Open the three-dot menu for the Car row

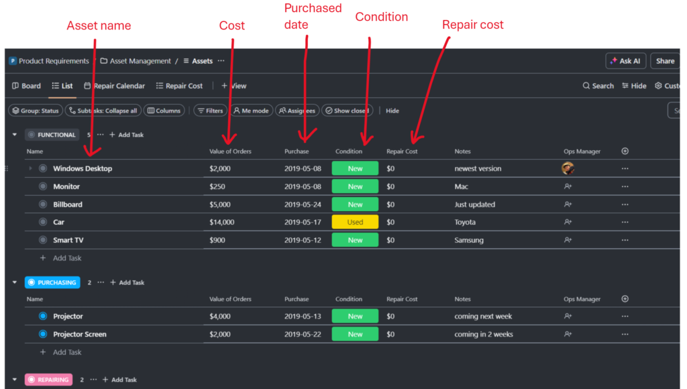[x=625, y=222]
